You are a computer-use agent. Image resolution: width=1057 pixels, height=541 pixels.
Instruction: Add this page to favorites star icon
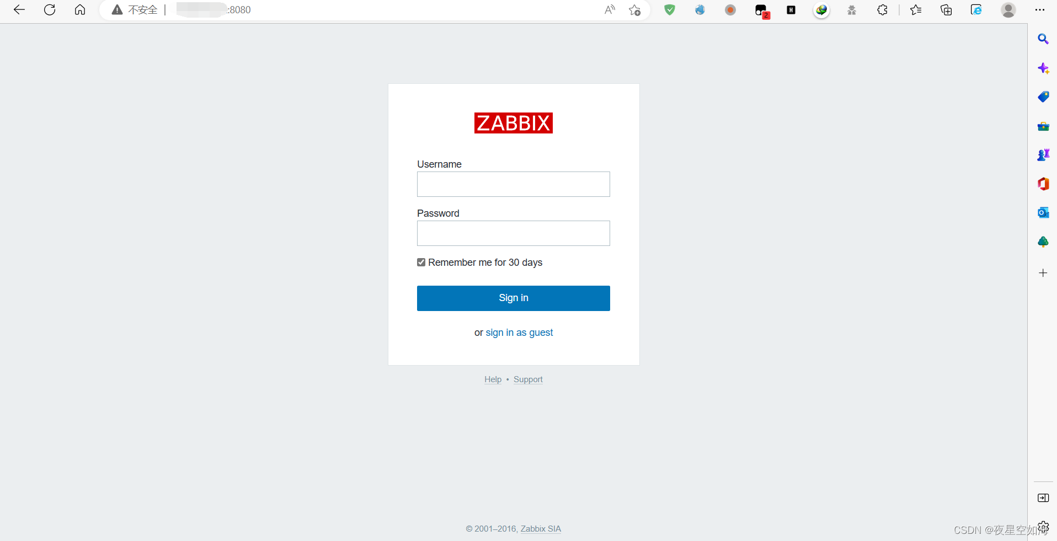(x=635, y=10)
